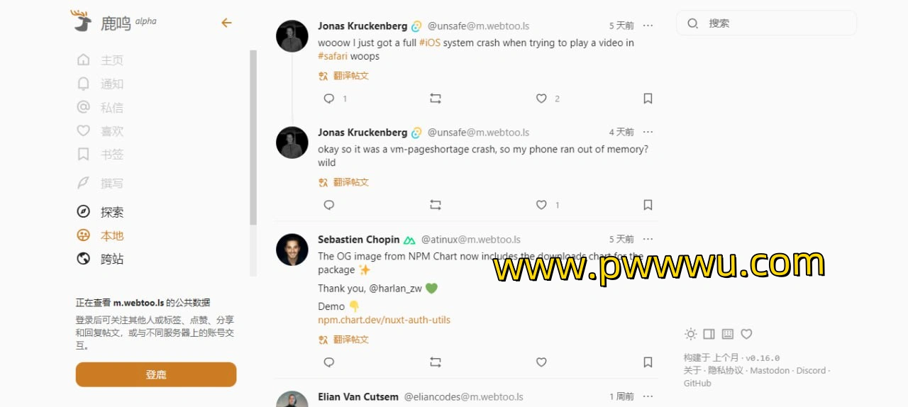Boost Jonas Kruckenberg's iOS crash post
Image resolution: width=908 pixels, height=407 pixels.
pos(436,99)
